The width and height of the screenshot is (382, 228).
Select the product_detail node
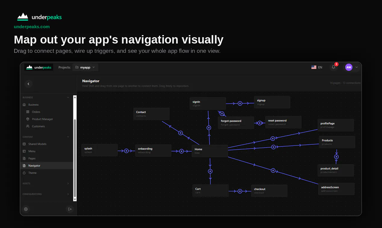click(336, 170)
